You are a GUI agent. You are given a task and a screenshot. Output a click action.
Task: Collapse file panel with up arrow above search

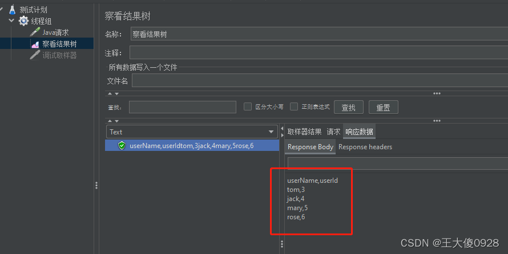pyautogui.click(x=110, y=94)
